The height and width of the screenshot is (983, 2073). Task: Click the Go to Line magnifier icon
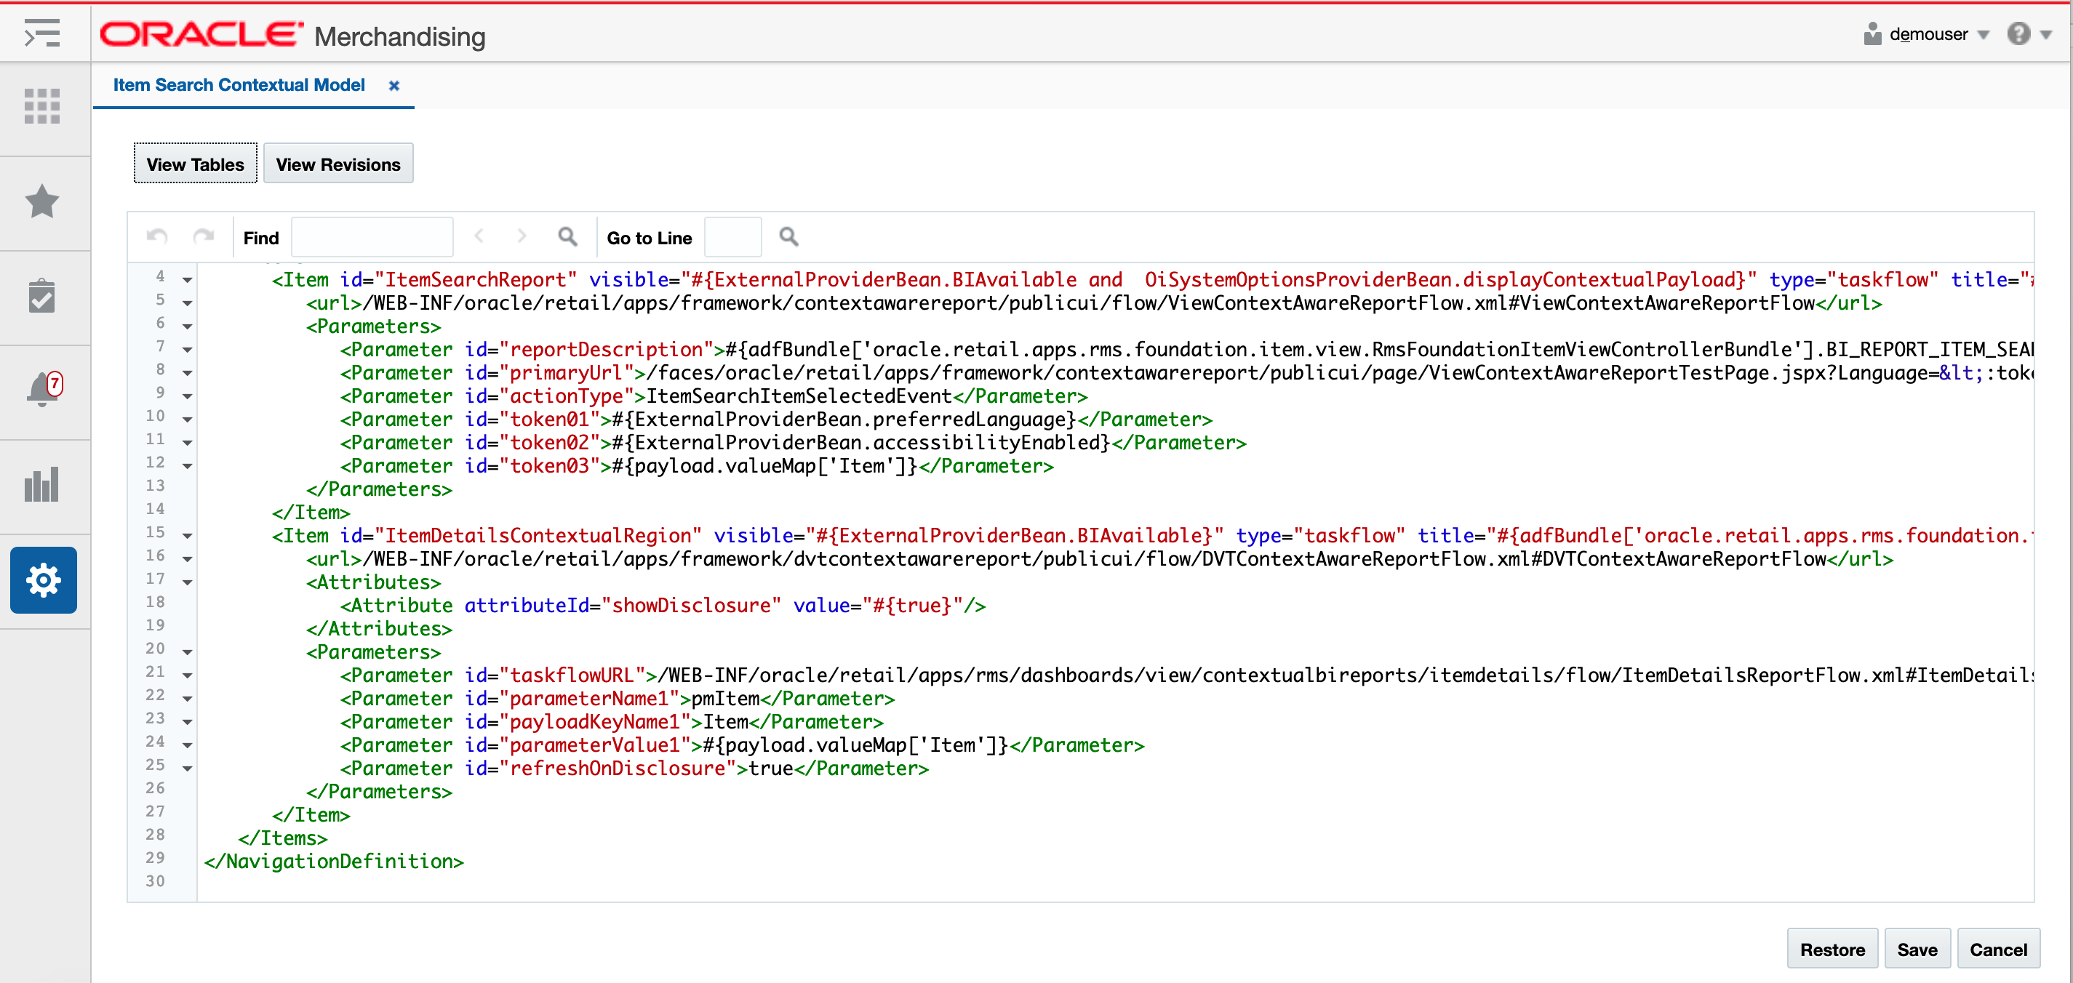tap(788, 236)
